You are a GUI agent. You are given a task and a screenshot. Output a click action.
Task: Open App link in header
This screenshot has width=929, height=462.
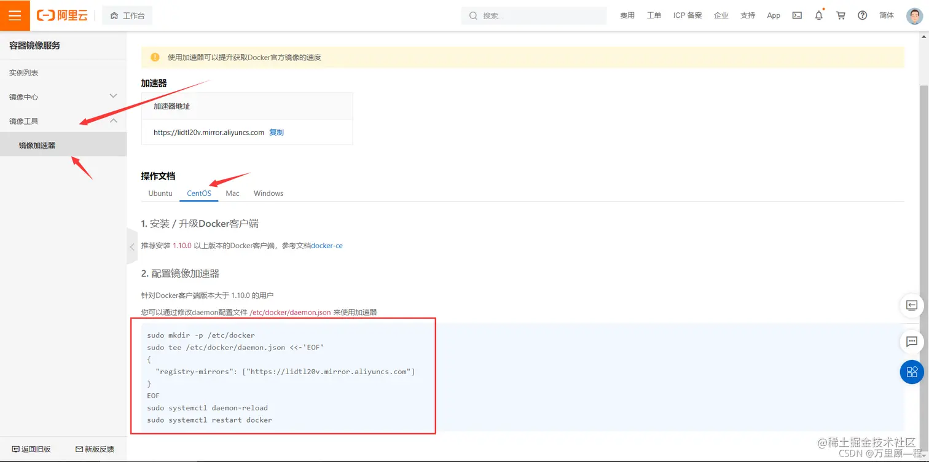coord(774,15)
